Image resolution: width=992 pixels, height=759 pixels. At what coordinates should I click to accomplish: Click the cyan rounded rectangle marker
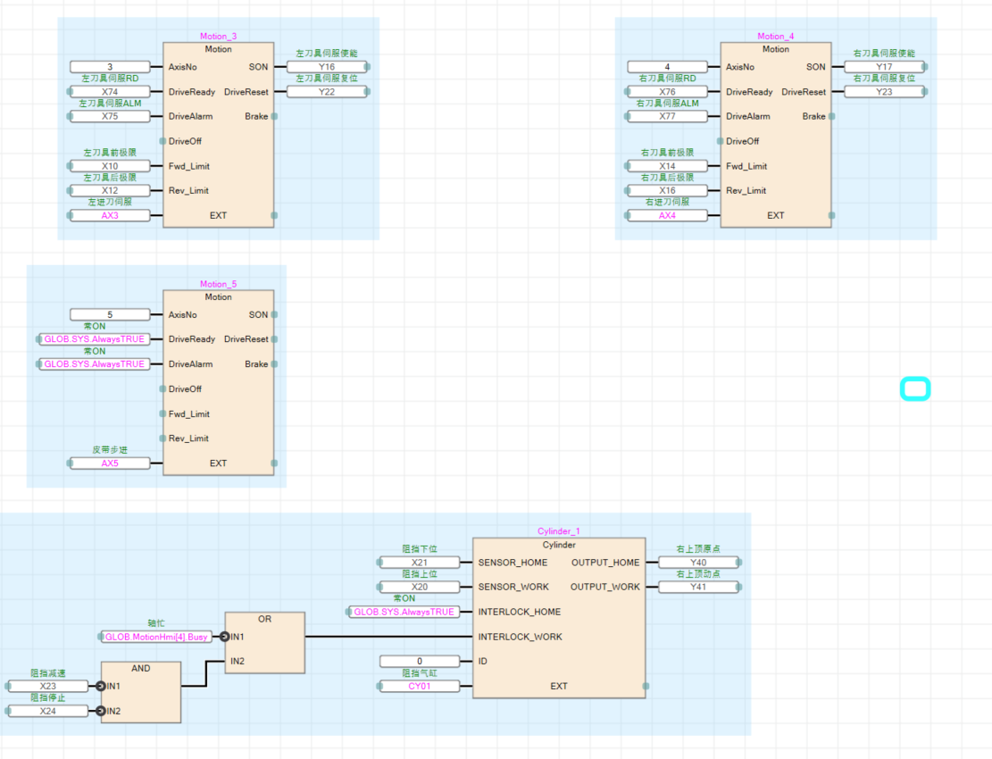pyautogui.click(x=915, y=389)
